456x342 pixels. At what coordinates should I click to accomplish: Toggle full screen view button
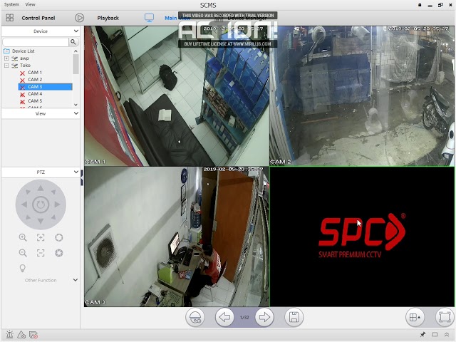tap(445, 317)
